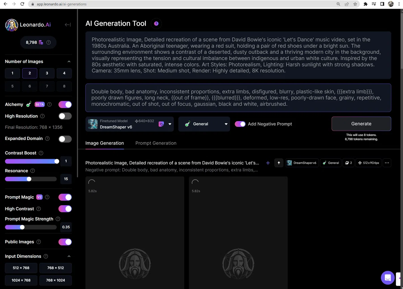This screenshot has width=403, height=289.
Task: Add the prompt with the plus icon
Action: point(268,163)
